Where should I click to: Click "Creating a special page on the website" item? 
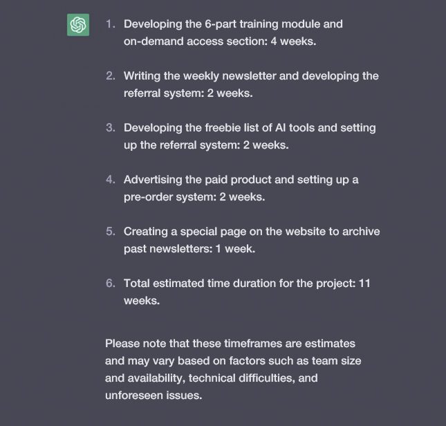pos(252,240)
